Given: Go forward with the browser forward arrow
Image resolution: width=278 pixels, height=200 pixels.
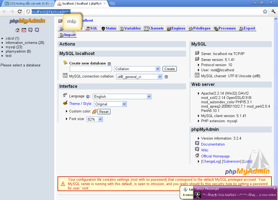Looking at the screenshot, I should [x=12, y=11].
